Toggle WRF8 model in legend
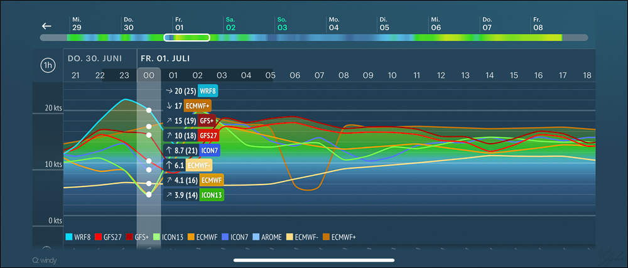This screenshot has width=628, height=268. (x=78, y=237)
